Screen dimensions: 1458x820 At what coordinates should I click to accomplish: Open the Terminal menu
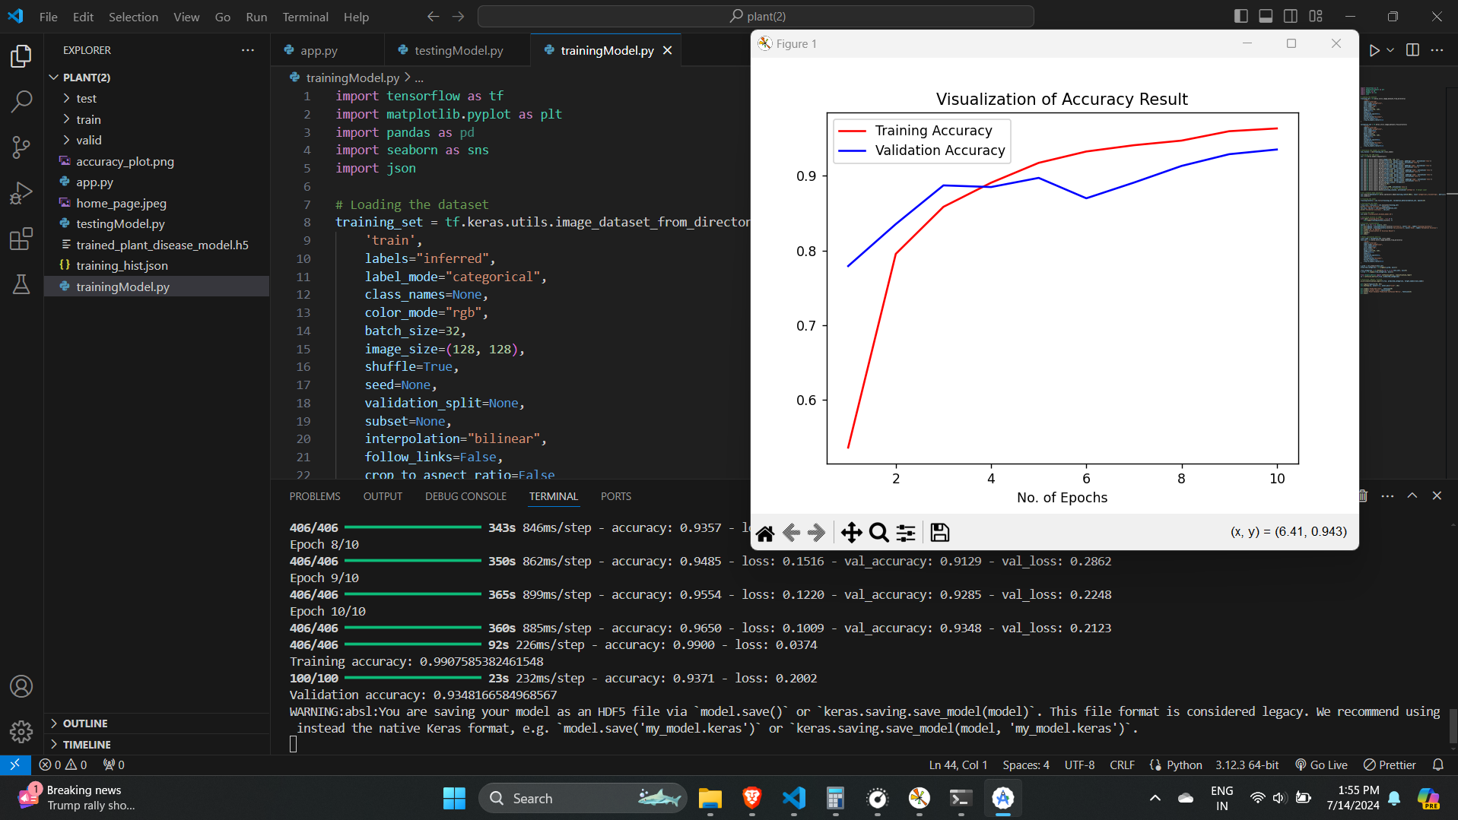pos(305,17)
